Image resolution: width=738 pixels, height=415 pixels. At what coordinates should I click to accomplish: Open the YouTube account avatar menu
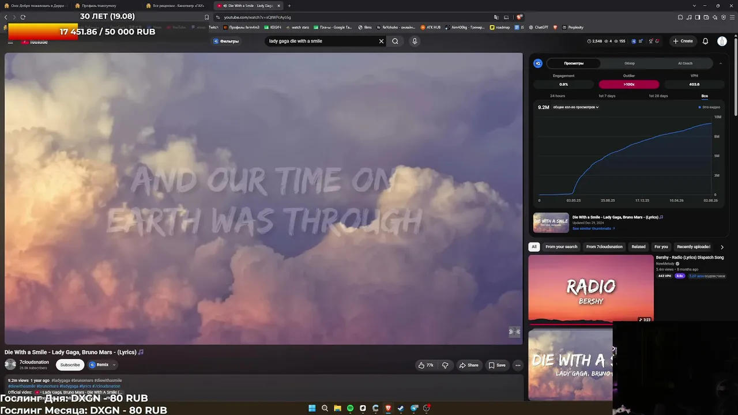coord(722,41)
